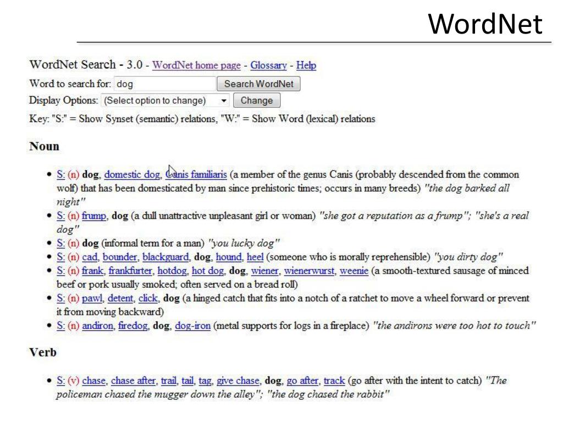Open the 'go after' link
The width and height of the screenshot is (563, 422).
[x=302, y=381]
